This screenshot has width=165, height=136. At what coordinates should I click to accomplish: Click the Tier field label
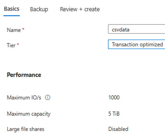(11, 45)
